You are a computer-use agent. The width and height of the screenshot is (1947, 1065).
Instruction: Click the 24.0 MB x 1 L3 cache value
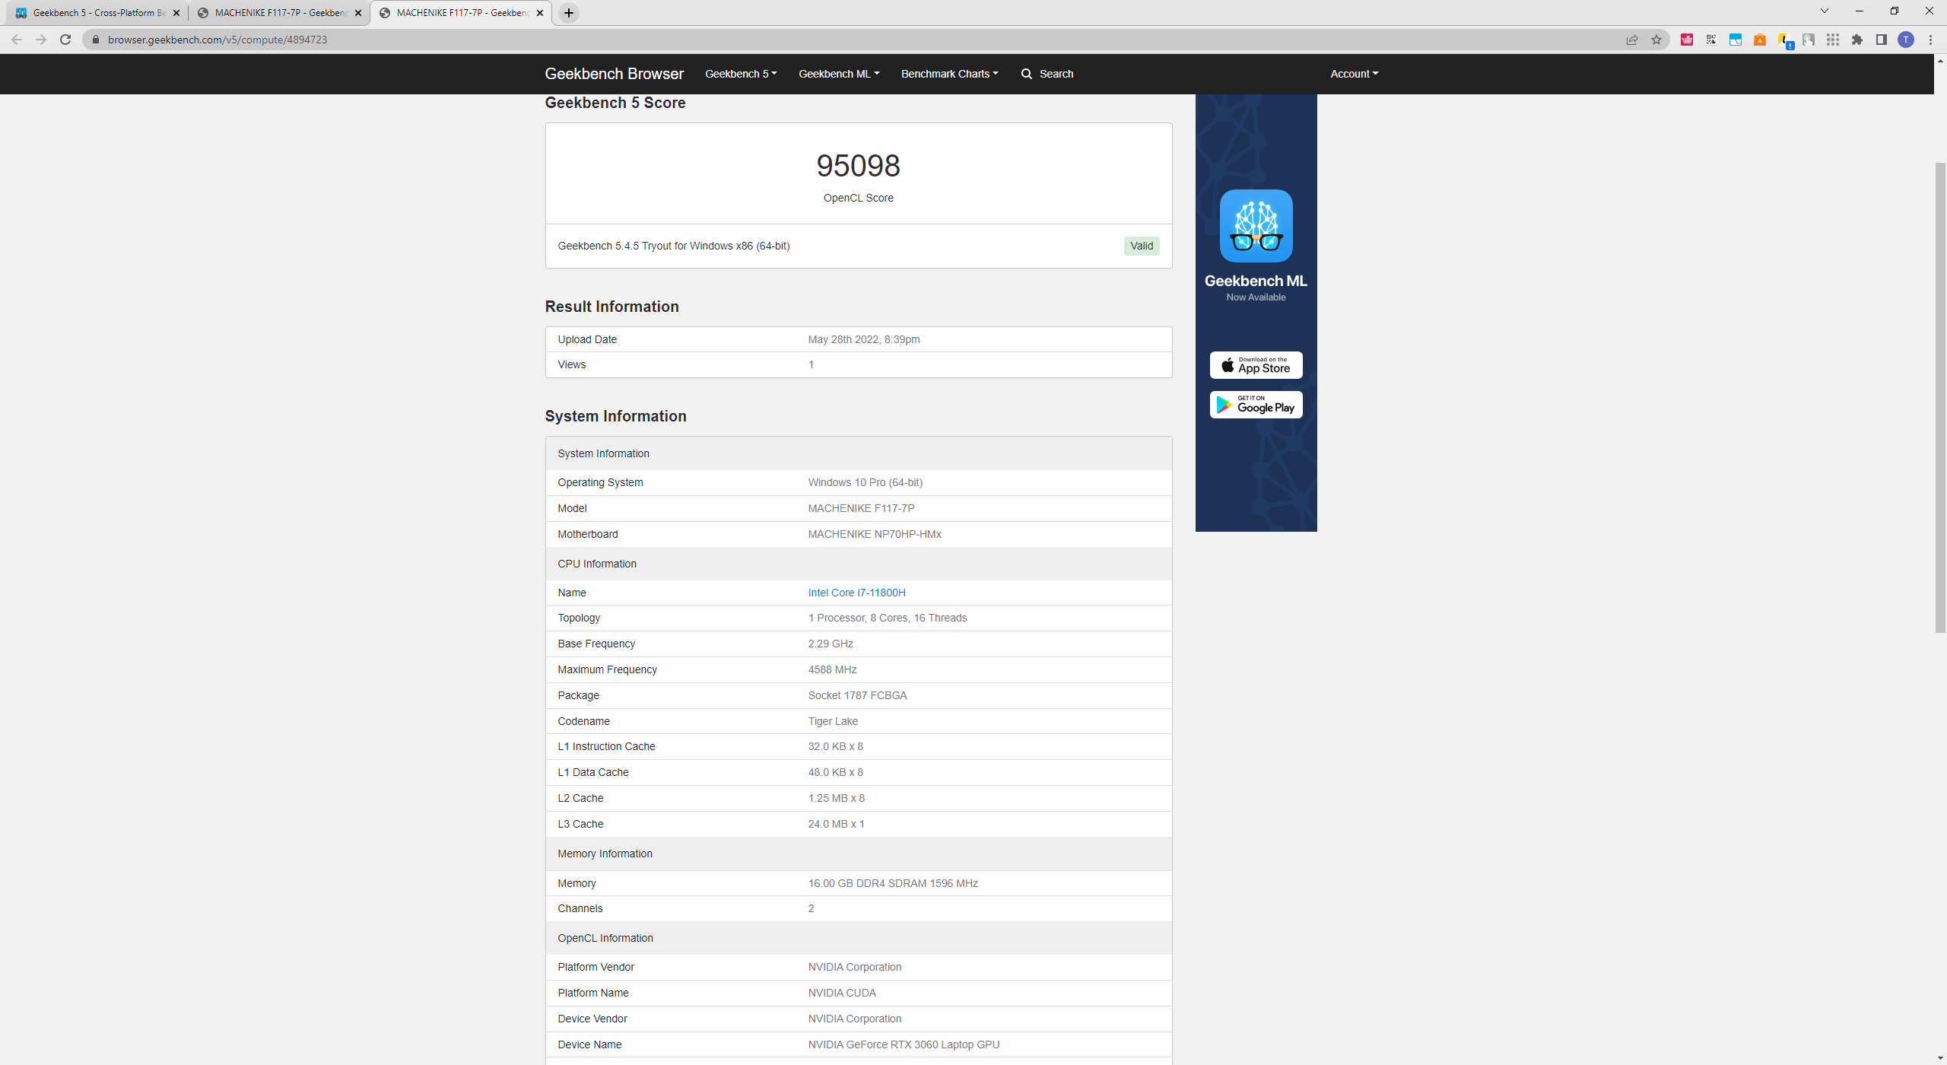[x=836, y=824]
